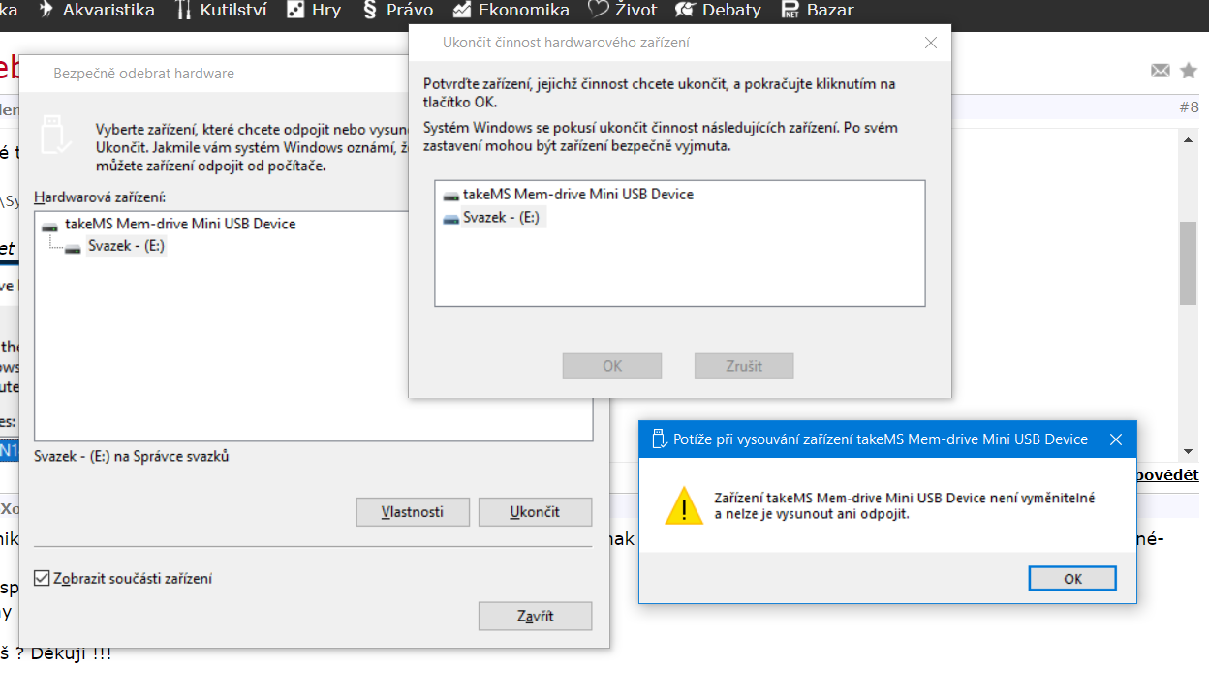1209x697 pixels.
Task: Close the takeMS eject problem dialog
Action: point(1115,439)
